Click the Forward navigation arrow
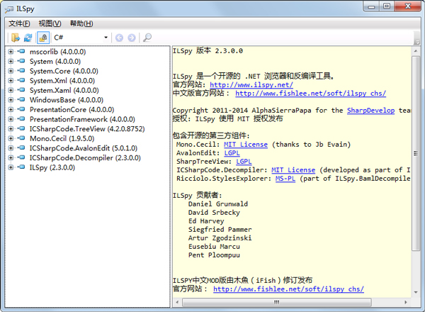425x312 pixels. (132, 38)
